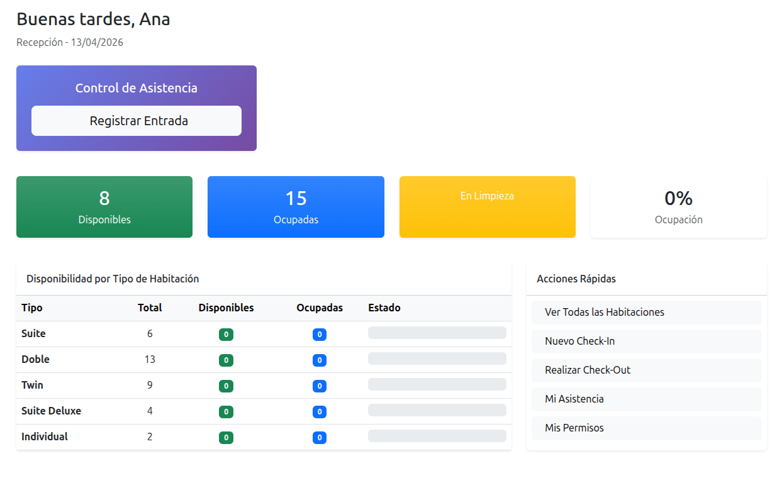Image resolution: width=782 pixels, height=478 pixels.
Task: Click the Twin status progress bar
Action: point(437,384)
